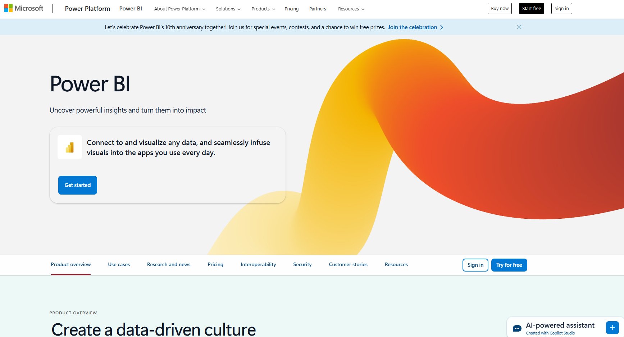The width and height of the screenshot is (624, 337).
Task: Open the Security tab
Action: tap(302, 265)
